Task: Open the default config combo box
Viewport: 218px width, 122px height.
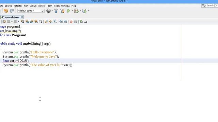Action: (x=31, y=11)
